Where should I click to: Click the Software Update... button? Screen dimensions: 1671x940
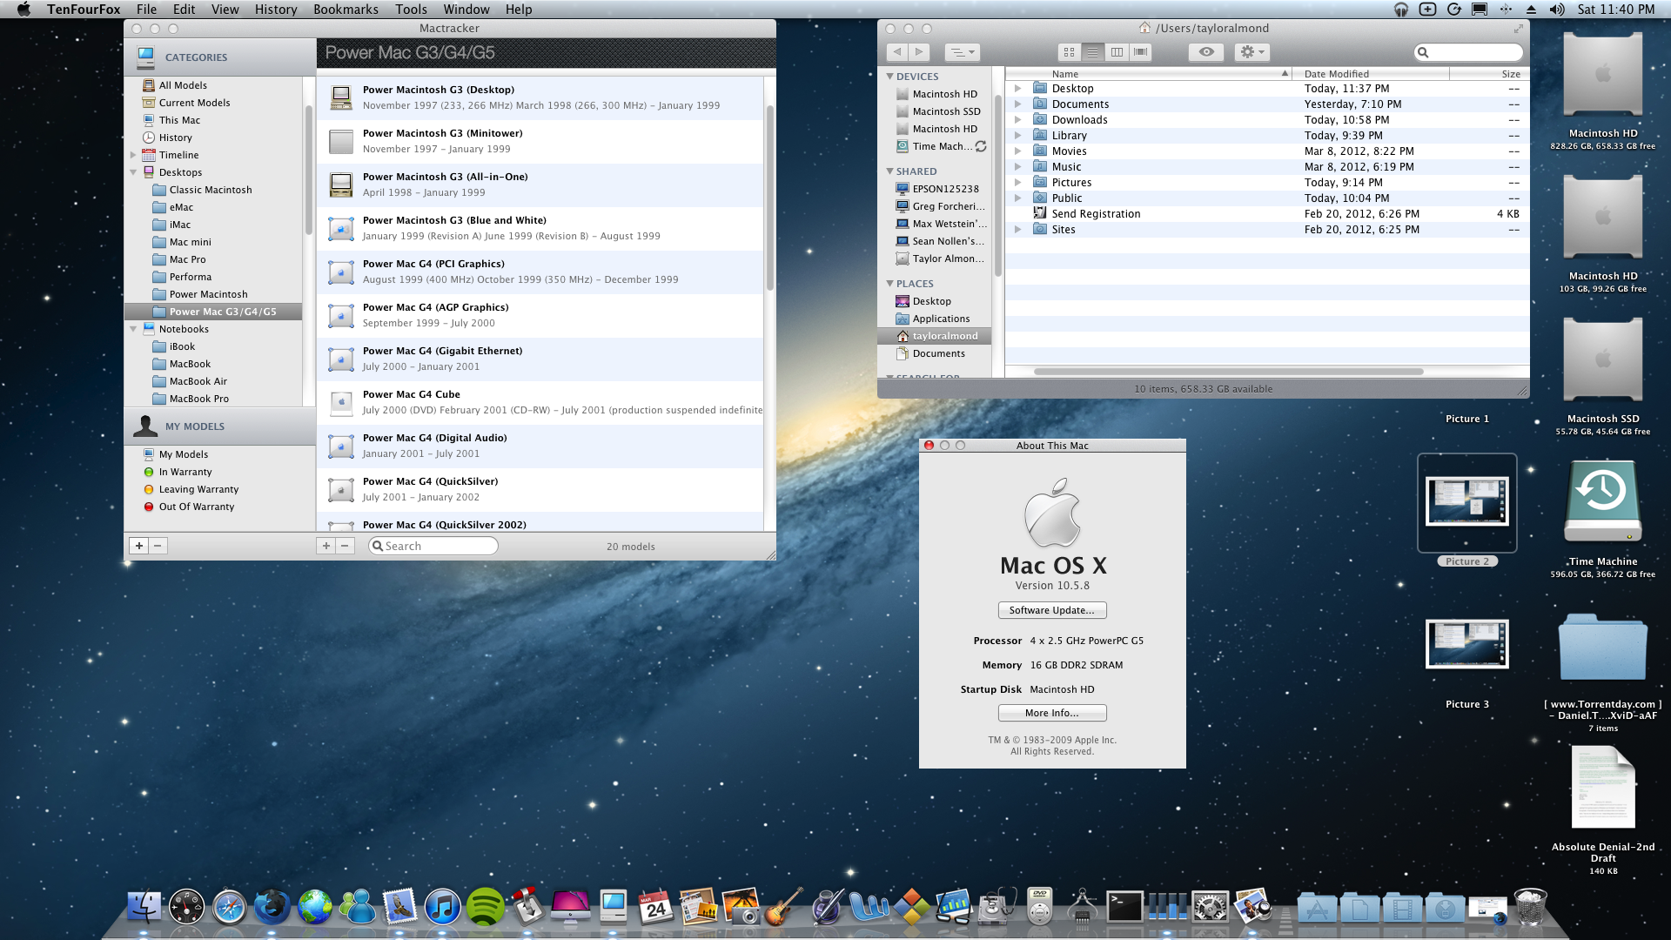pos(1051,610)
